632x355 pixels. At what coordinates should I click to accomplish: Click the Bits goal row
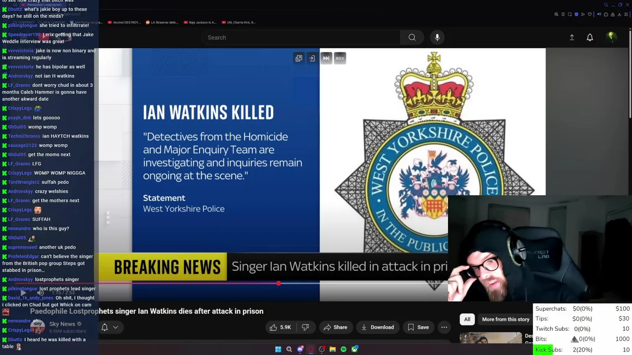click(583, 339)
